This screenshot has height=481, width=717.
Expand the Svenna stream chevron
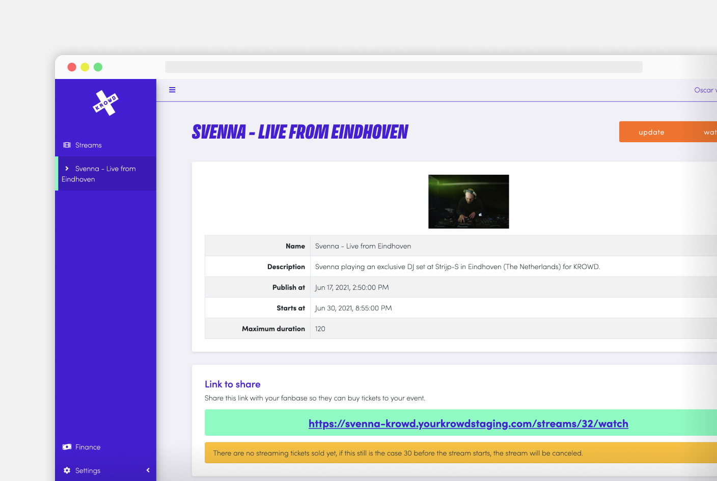click(x=67, y=169)
